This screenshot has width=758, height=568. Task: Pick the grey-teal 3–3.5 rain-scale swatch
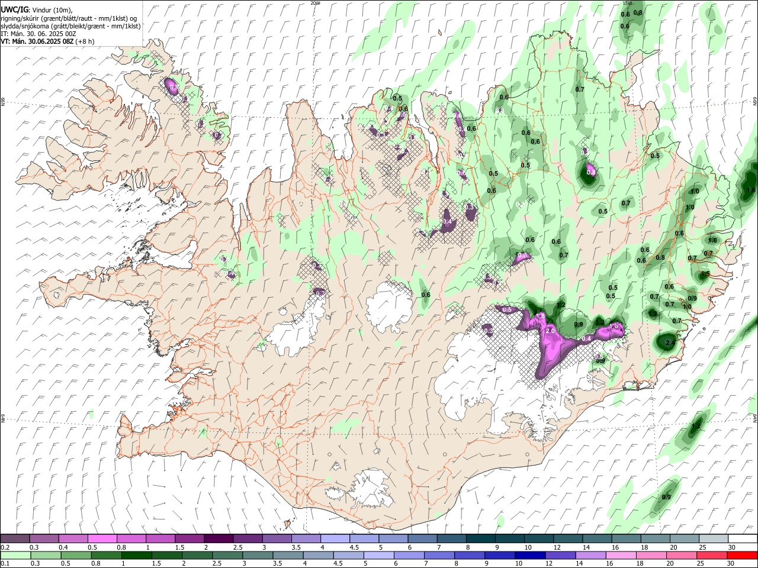[x=258, y=555]
